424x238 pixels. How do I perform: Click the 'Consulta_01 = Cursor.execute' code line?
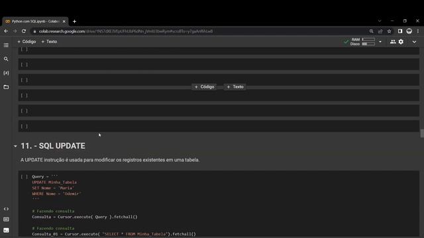pos(114,234)
